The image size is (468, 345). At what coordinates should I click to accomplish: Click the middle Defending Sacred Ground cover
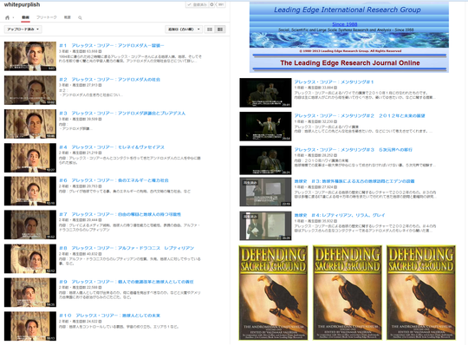coord(348,292)
